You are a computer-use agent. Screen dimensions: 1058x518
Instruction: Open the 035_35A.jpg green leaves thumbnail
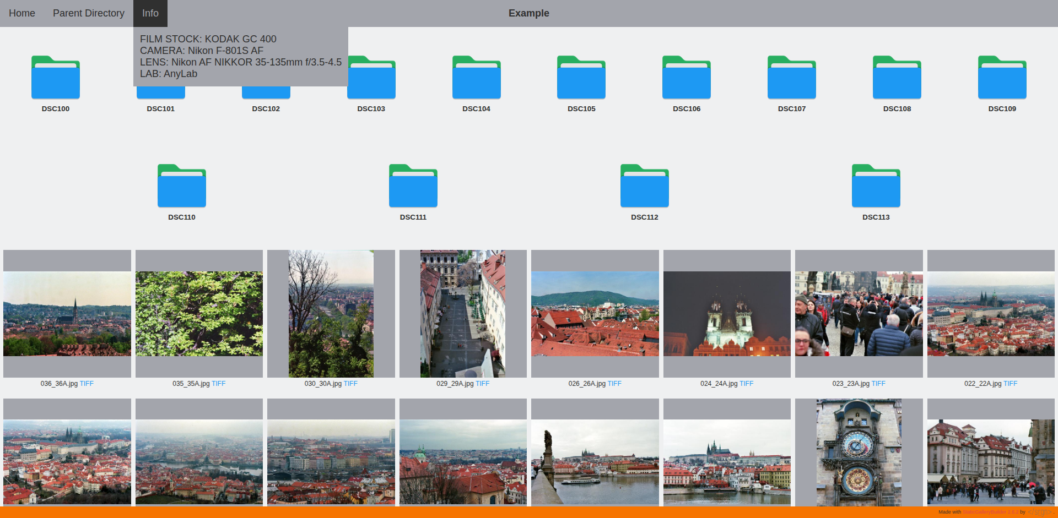click(x=199, y=314)
